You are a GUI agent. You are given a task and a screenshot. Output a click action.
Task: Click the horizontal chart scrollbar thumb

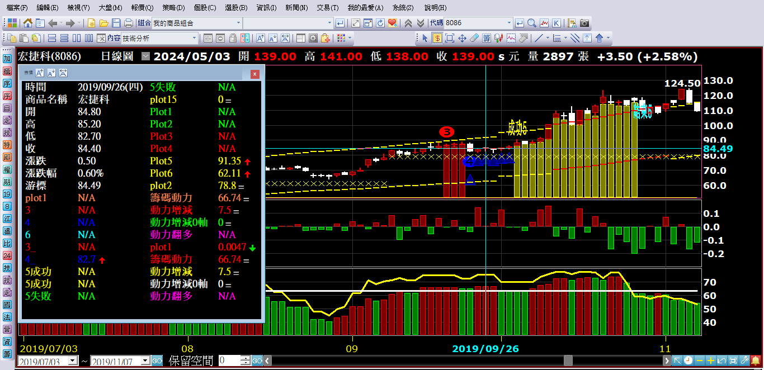pyautogui.click(x=568, y=360)
